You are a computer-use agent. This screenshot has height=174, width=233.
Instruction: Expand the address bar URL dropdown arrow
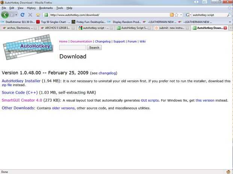tap(181, 15)
